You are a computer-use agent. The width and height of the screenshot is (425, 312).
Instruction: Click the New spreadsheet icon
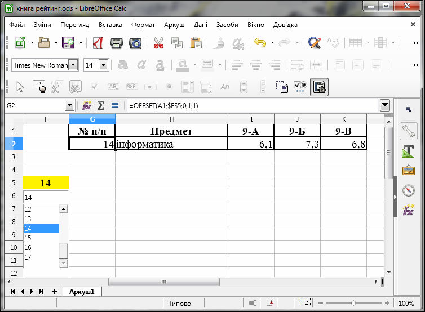20,43
